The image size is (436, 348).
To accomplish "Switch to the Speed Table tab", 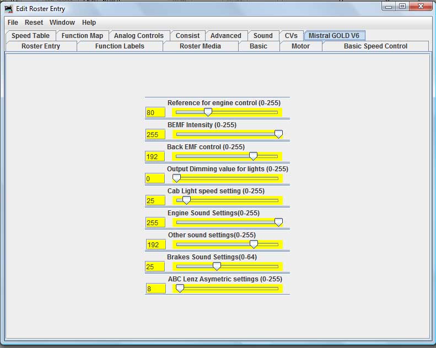I will tap(30, 36).
